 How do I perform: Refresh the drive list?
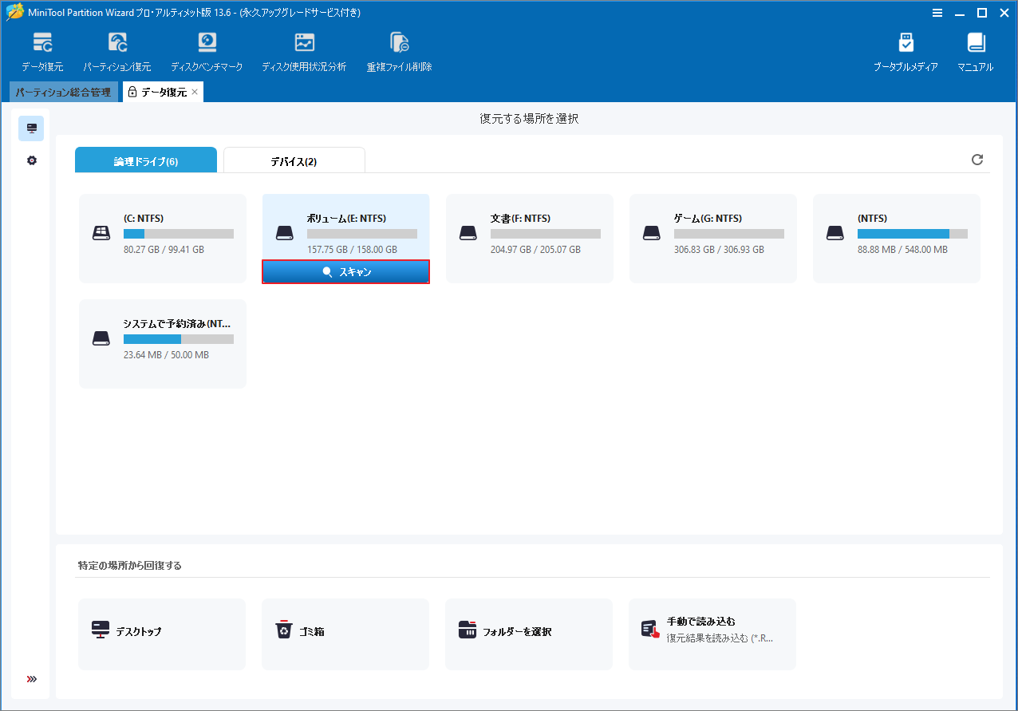pyautogui.click(x=977, y=160)
